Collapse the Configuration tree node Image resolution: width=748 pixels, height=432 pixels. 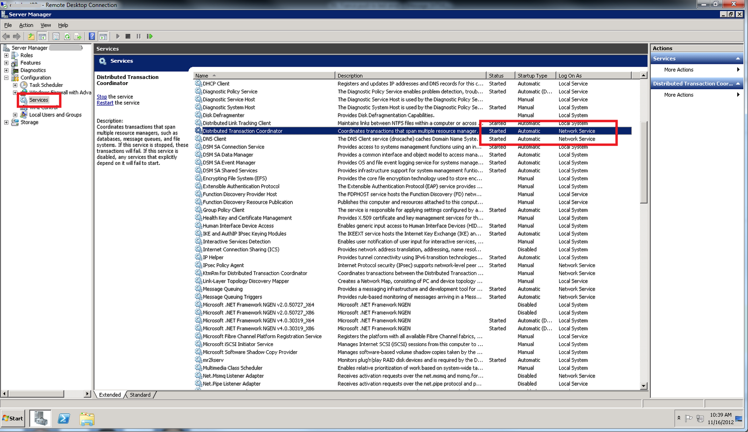7,78
